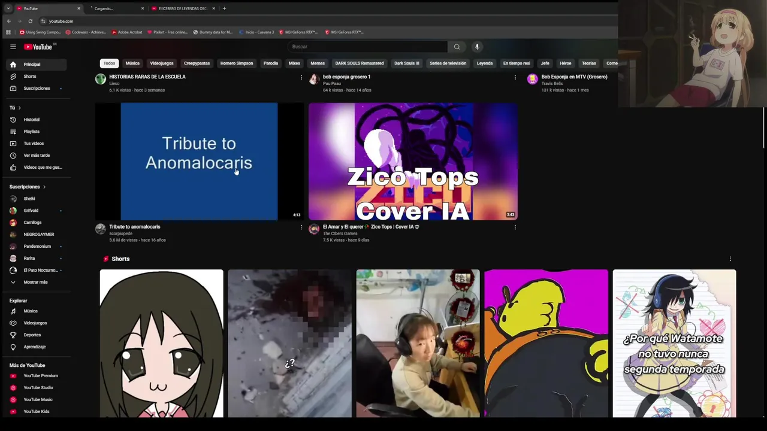Expand the Suscripciones section heading chevron

point(44,187)
